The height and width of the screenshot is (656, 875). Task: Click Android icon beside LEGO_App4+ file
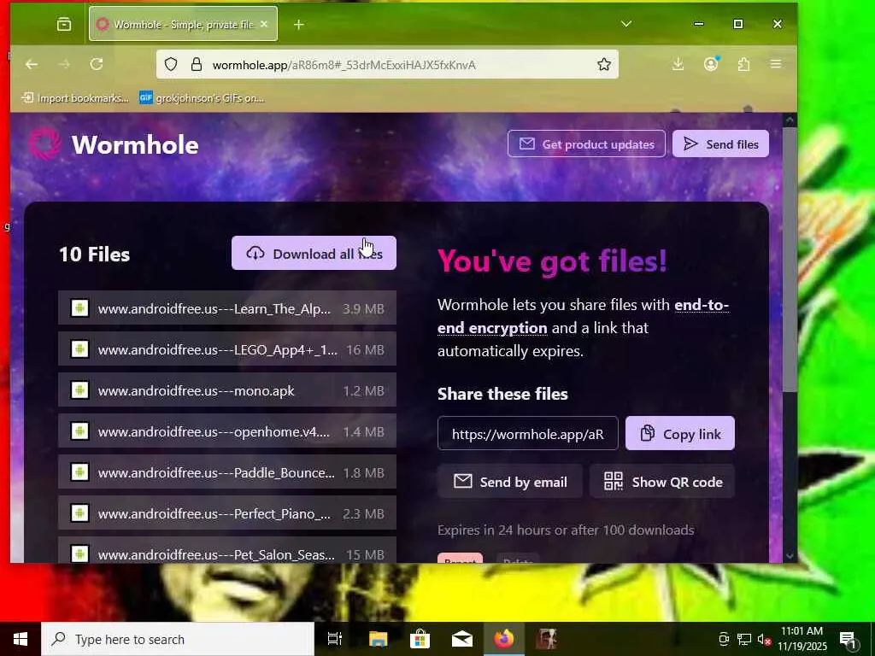pos(79,349)
